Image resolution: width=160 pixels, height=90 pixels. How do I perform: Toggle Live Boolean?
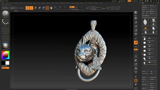point(20,8)
